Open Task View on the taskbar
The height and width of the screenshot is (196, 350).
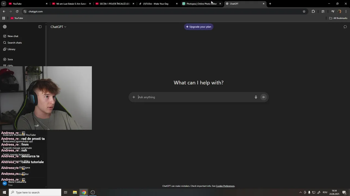[66, 192]
